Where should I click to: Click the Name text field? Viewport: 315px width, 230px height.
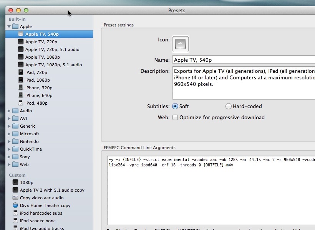pos(244,60)
